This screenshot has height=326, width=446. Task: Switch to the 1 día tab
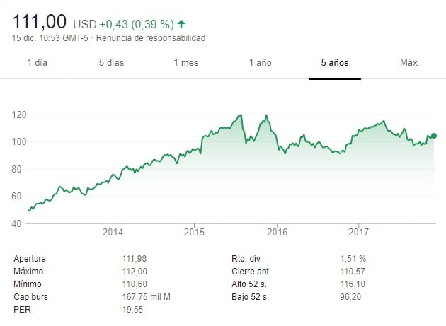tap(38, 62)
